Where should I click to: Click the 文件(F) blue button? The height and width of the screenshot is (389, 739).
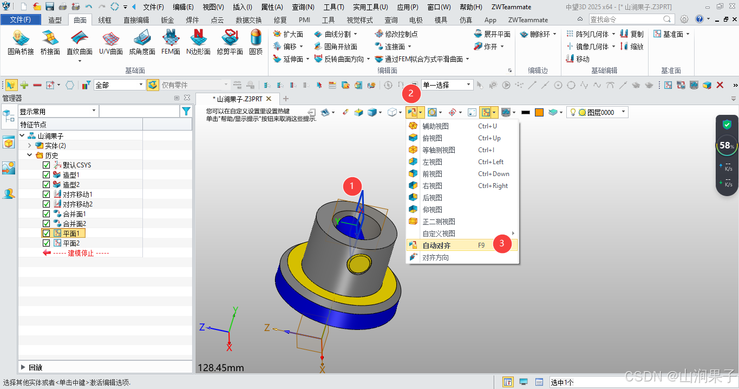pyautogui.click(x=21, y=20)
